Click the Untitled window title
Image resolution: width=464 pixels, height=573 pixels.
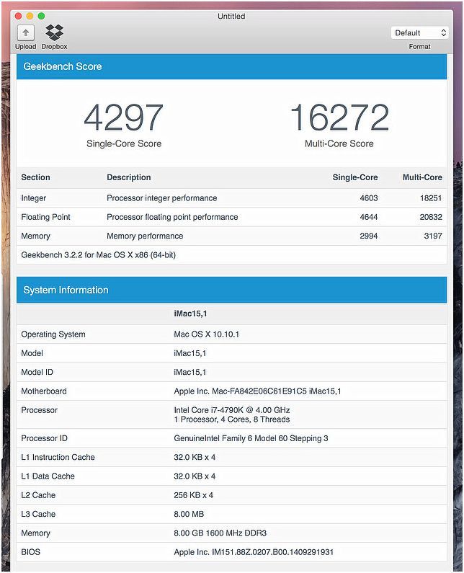231,16
